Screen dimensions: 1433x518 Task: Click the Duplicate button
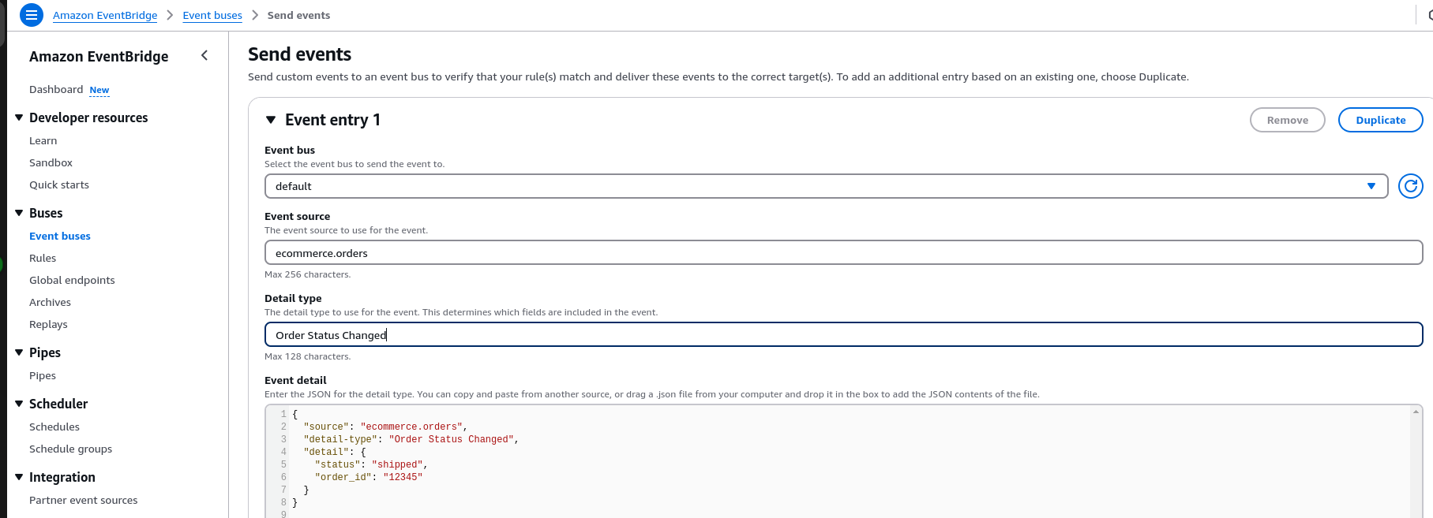pyautogui.click(x=1380, y=120)
